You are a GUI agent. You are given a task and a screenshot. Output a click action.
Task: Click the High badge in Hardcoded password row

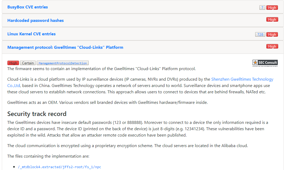point(272,20)
